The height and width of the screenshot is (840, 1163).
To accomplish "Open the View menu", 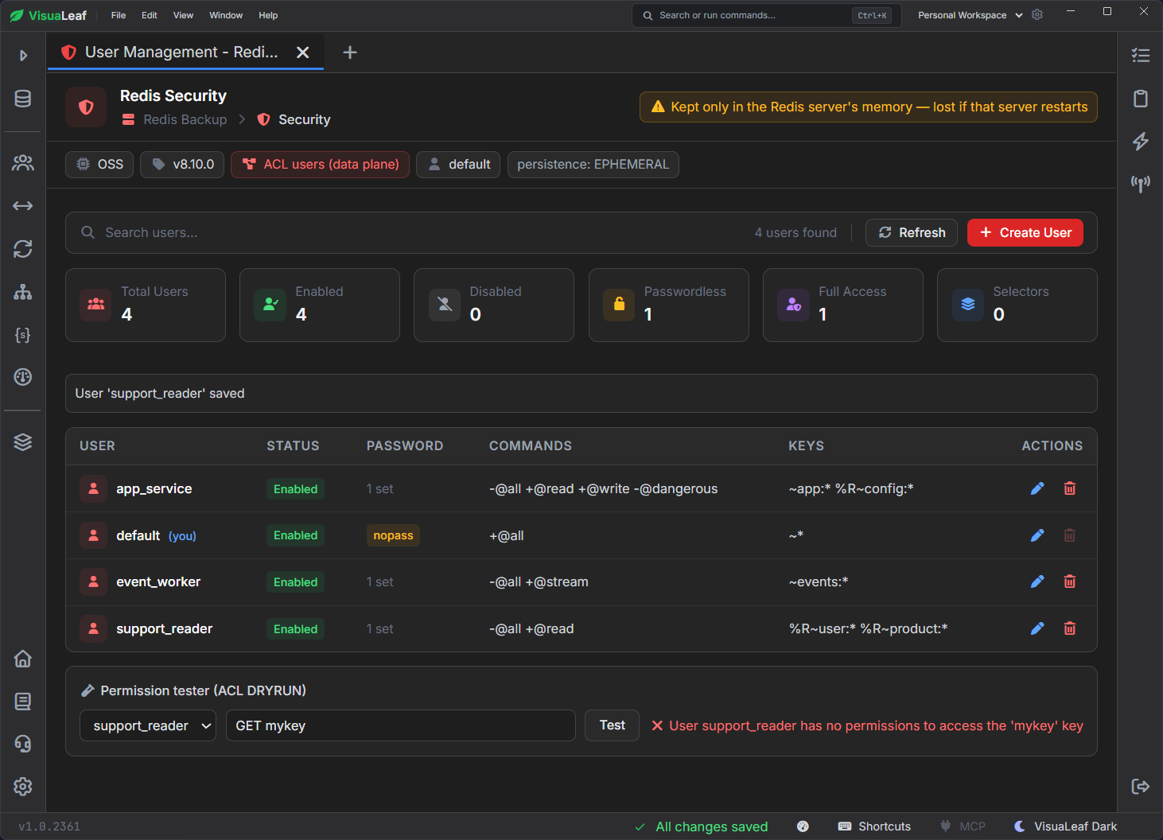I will [183, 15].
